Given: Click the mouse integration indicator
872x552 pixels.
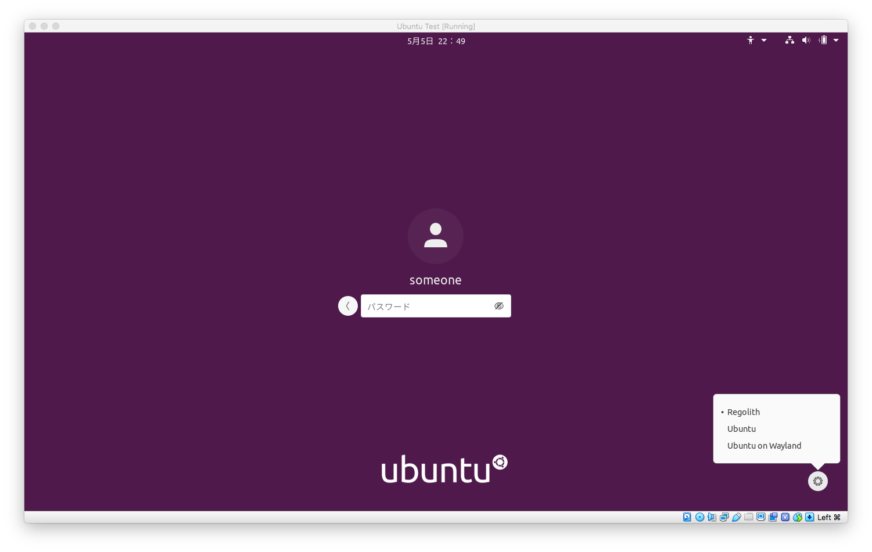Looking at the screenshot, I should coord(797,517).
